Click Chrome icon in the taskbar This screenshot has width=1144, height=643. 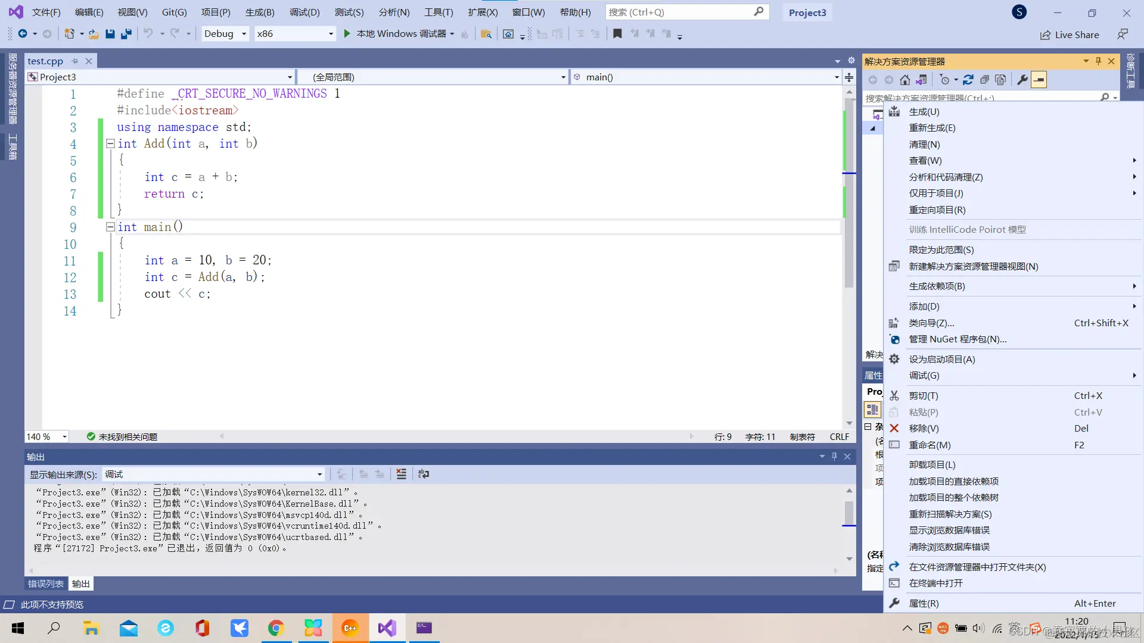point(276,628)
